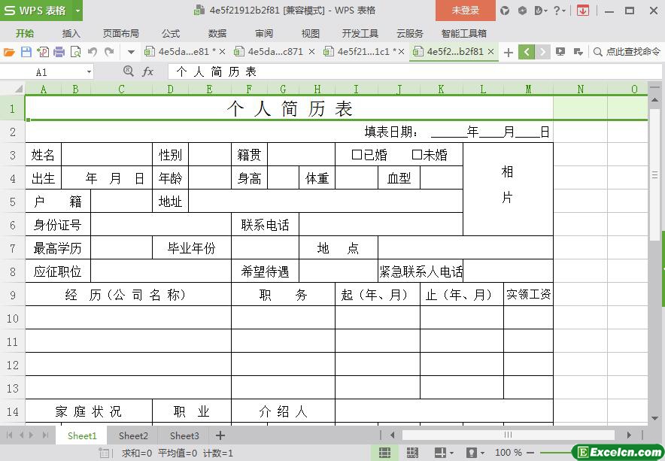Select row 9 header

point(12,295)
